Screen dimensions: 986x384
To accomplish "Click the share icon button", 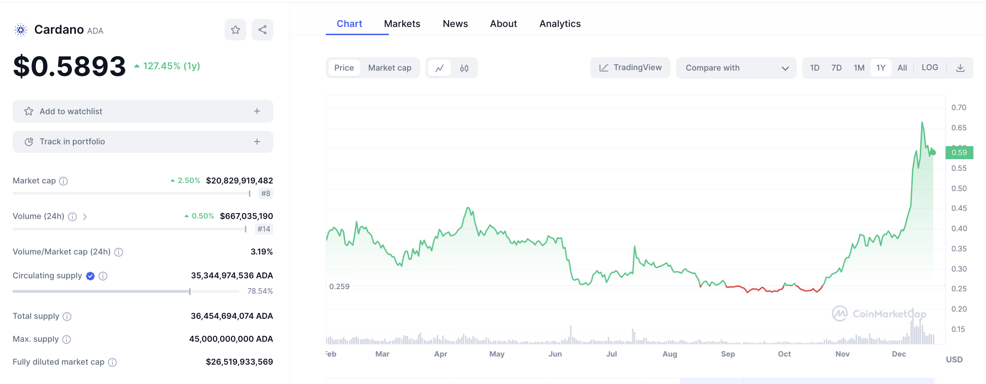I will [x=262, y=30].
